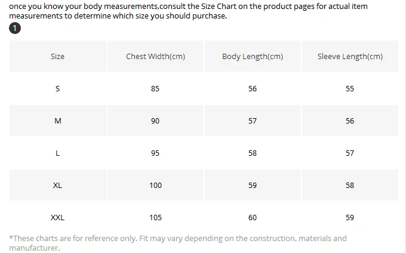
Task: Select sleeve length value 59 for XXL
Action: coord(350,217)
